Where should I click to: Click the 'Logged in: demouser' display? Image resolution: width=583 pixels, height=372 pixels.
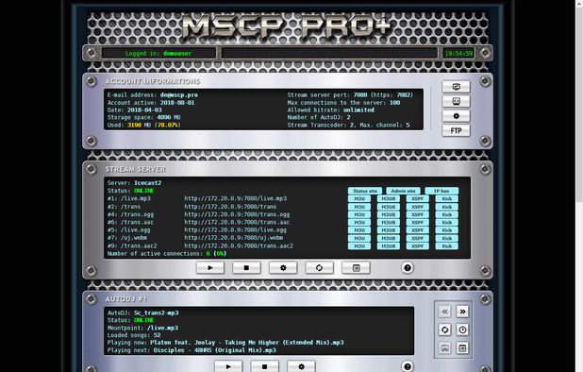click(x=158, y=53)
